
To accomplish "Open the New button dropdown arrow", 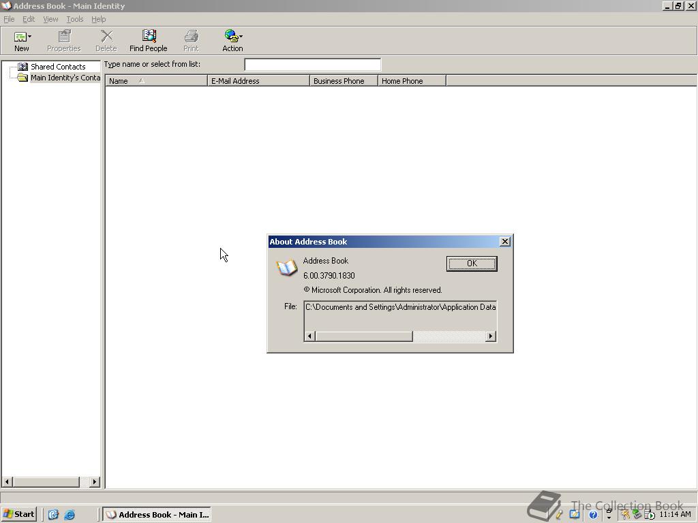I will [x=30, y=37].
